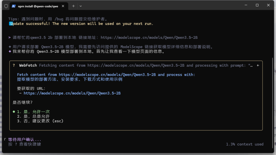Image resolution: width=276 pixels, height=155 pixels.
Task: Select option 3 否，建议更改 (esc)
Action: [x=40, y=121]
